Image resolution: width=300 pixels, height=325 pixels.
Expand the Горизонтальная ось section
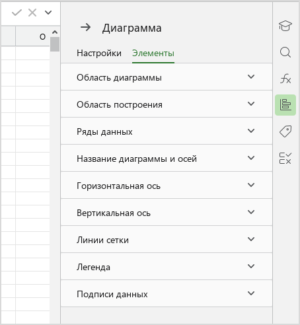(167, 185)
